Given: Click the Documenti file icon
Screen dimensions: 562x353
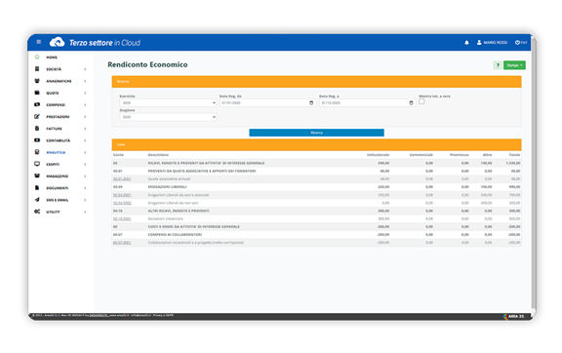Looking at the screenshot, I should 37,187.
